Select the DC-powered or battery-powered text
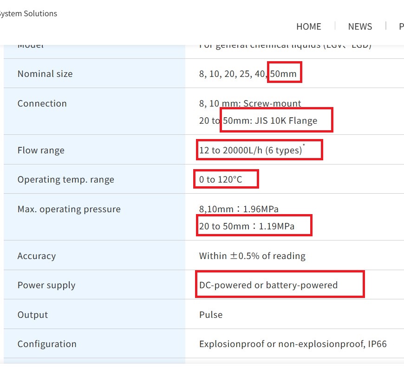404x367 pixels. click(268, 285)
